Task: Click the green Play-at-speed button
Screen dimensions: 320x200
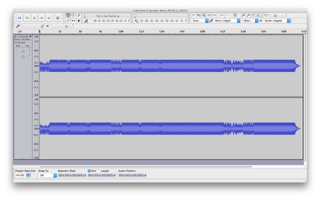Action: pos(266,15)
